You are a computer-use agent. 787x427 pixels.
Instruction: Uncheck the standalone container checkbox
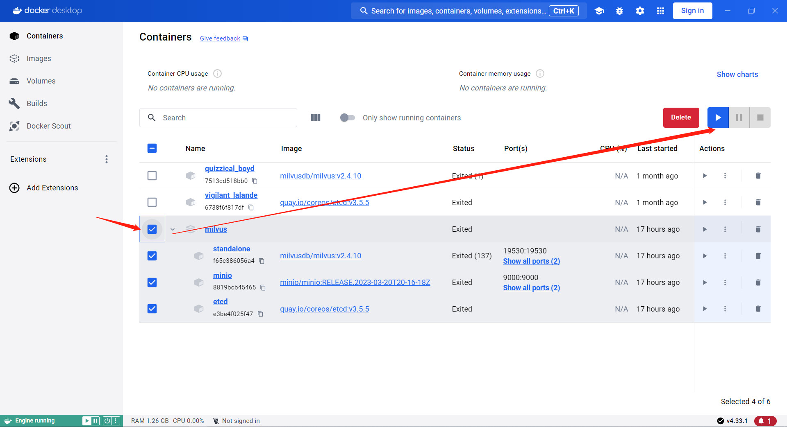point(152,256)
